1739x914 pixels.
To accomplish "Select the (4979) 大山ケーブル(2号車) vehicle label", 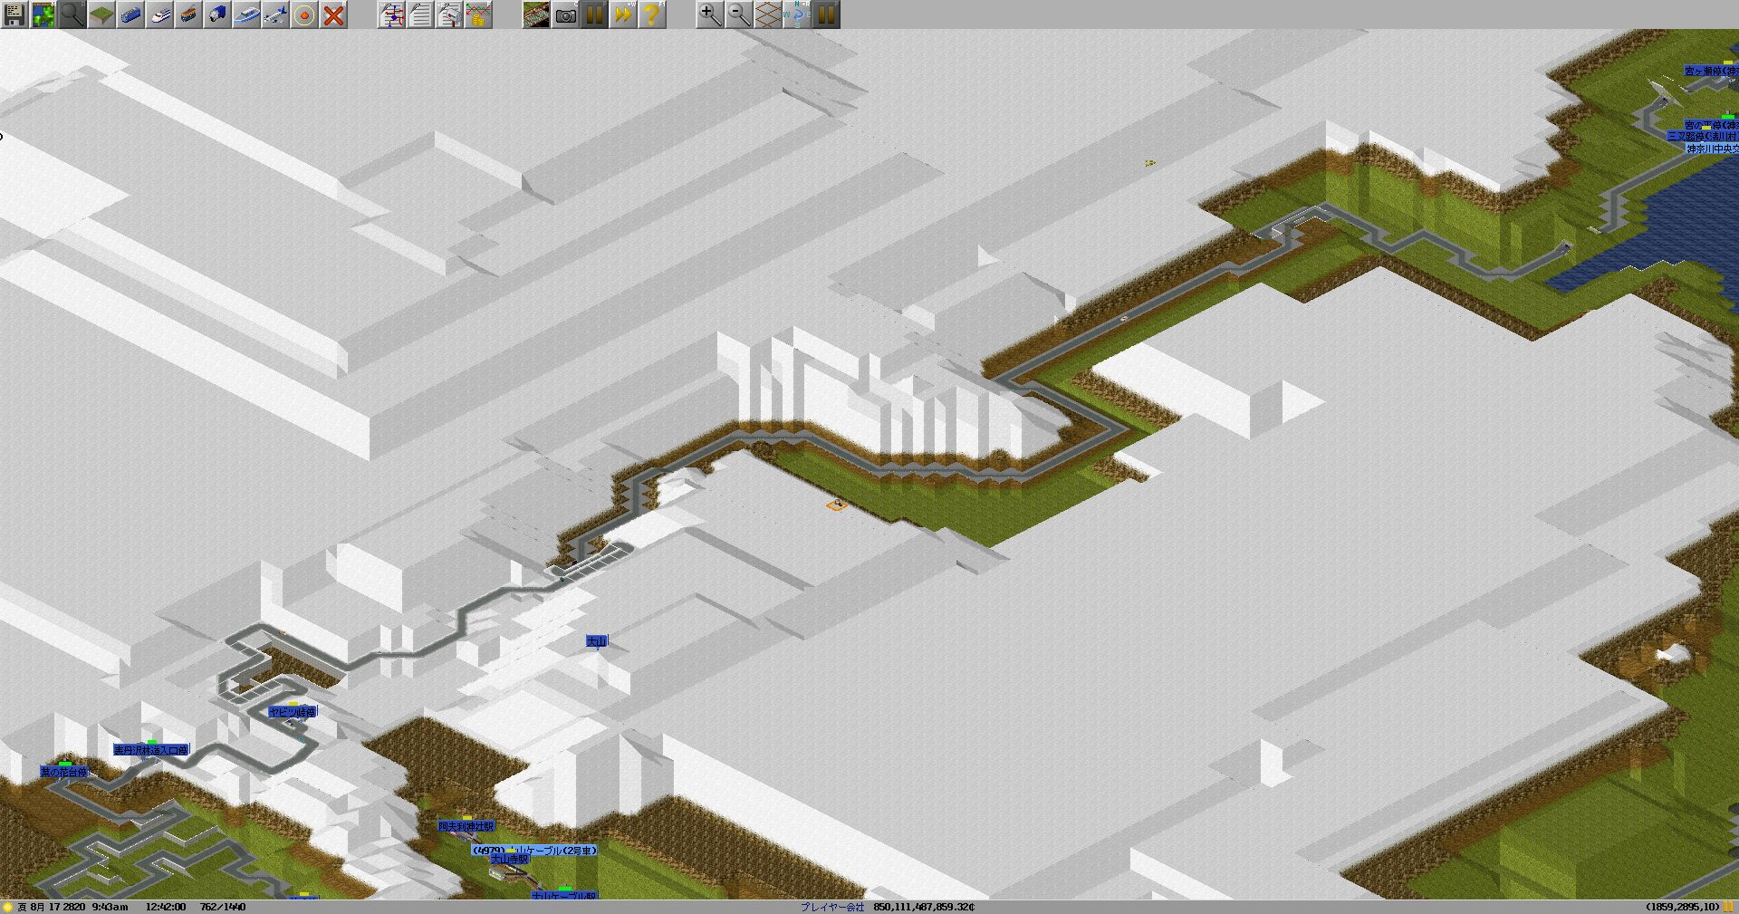I will pyautogui.click(x=534, y=851).
